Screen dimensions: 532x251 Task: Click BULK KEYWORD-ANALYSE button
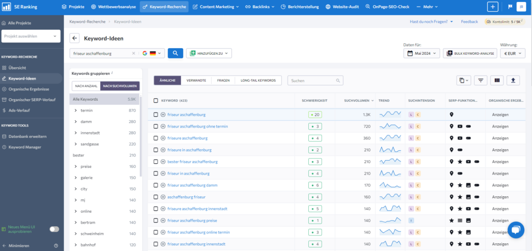tap(470, 53)
